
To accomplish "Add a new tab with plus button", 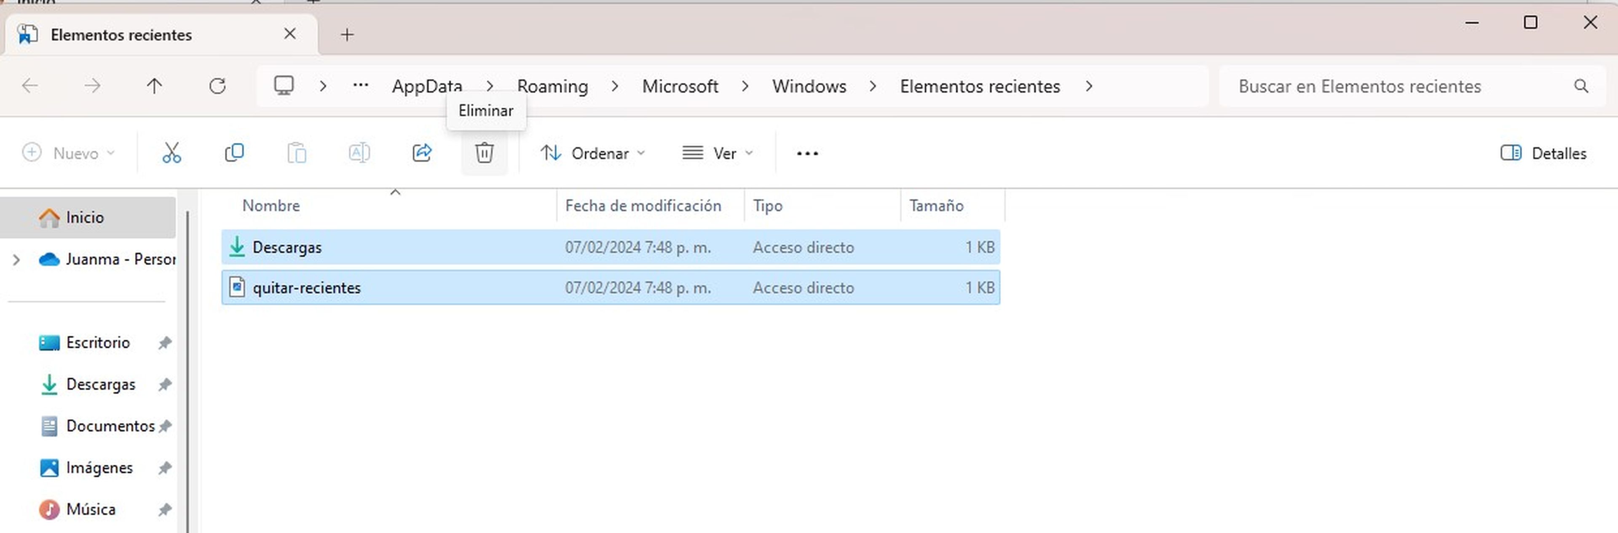I will (347, 35).
